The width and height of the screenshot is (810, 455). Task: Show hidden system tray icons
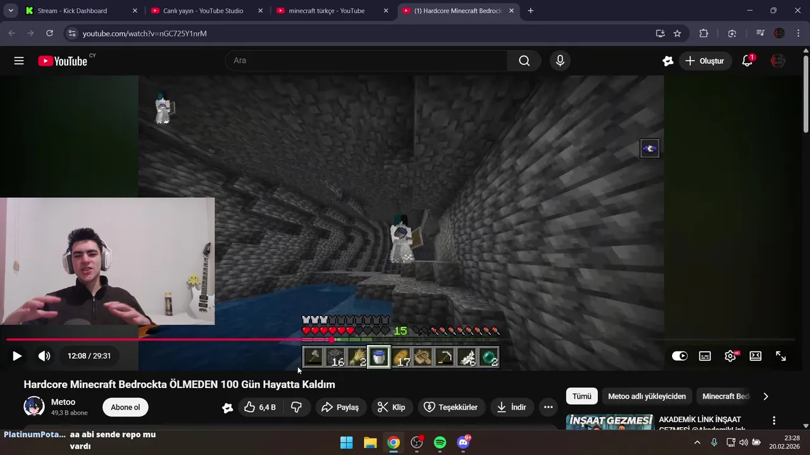697,442
